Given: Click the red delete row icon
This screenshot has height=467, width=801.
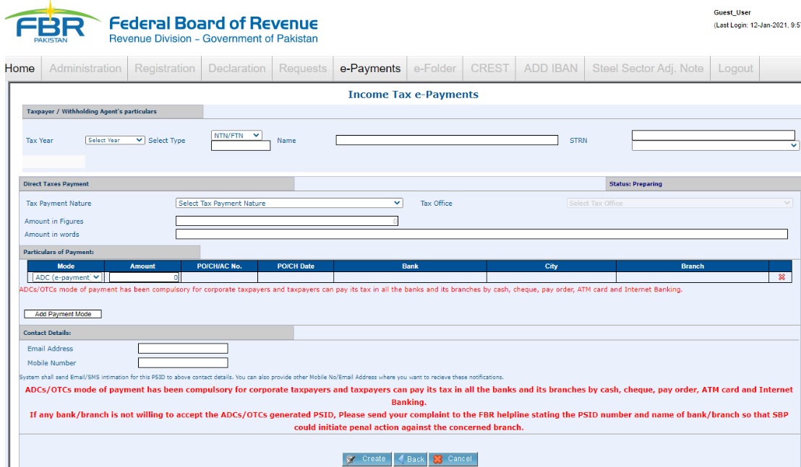Looking at the screenshot, I should 780,277.
